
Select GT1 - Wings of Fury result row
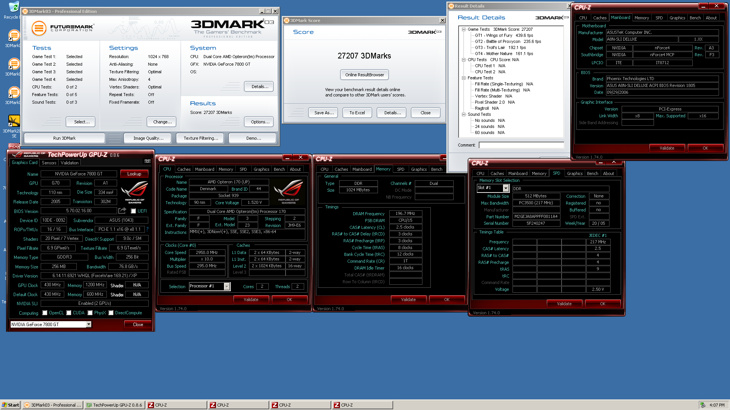pyautogui.click(x=504, y=35)
